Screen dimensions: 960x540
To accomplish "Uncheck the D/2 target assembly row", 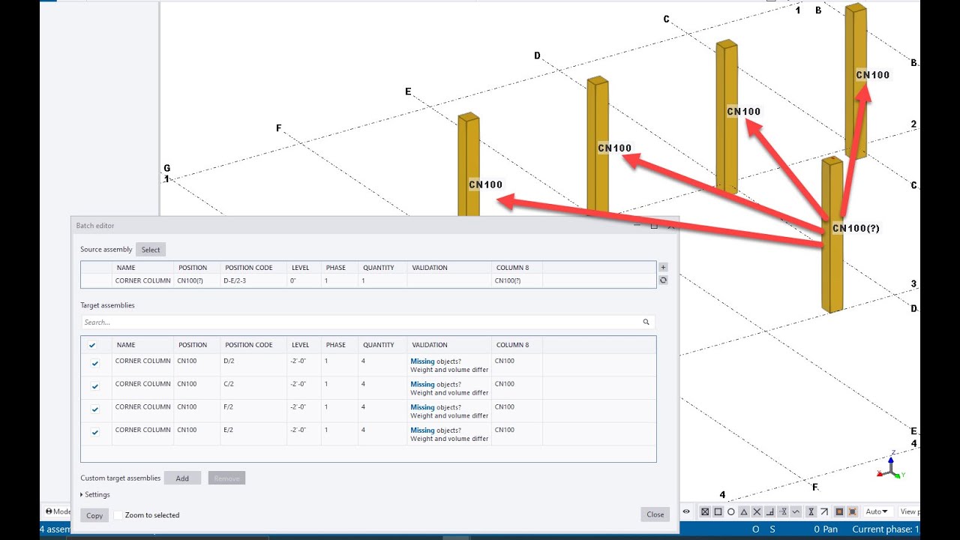I will pos(94,364).
